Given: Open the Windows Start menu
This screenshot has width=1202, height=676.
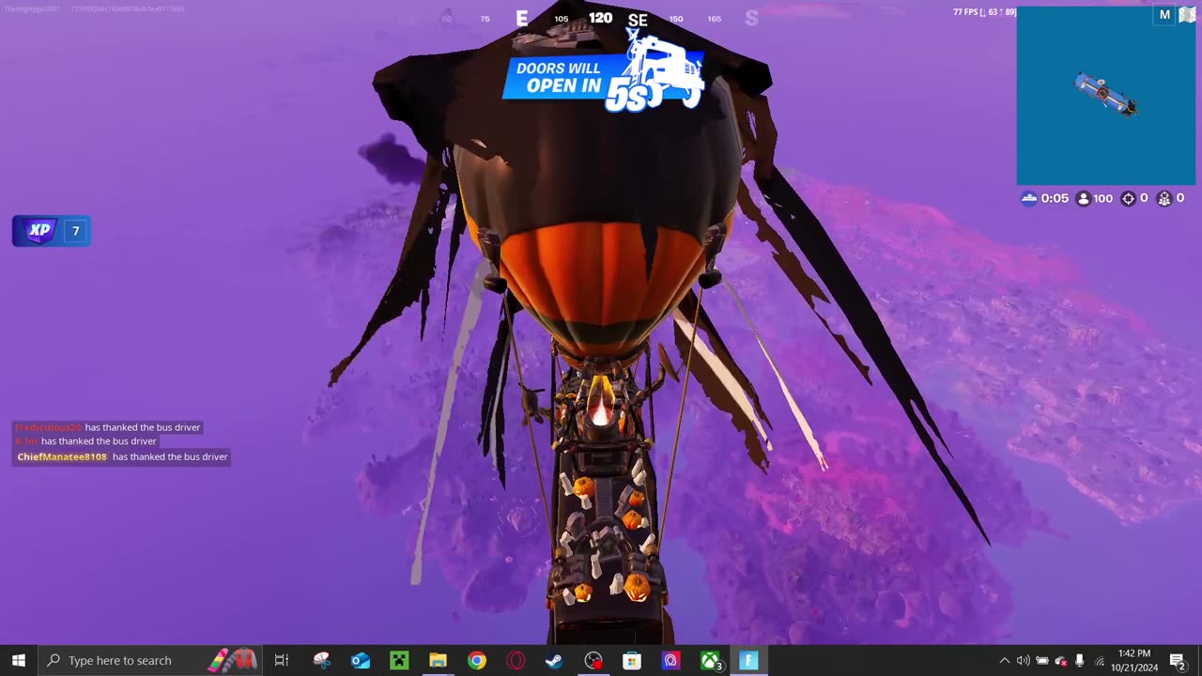Looking at the screenshot, I should pyautogui.click(x=18, y=660).
